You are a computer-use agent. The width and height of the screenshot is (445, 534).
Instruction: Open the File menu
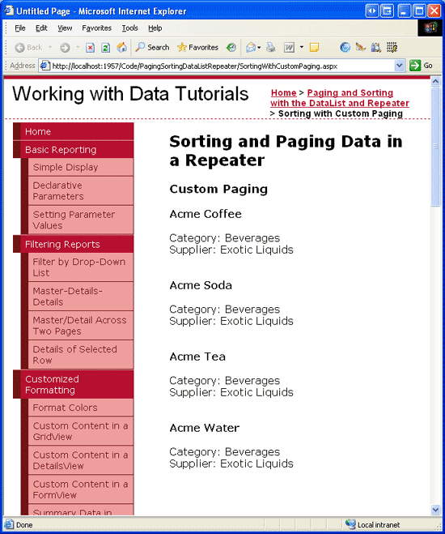pos(20,28)
